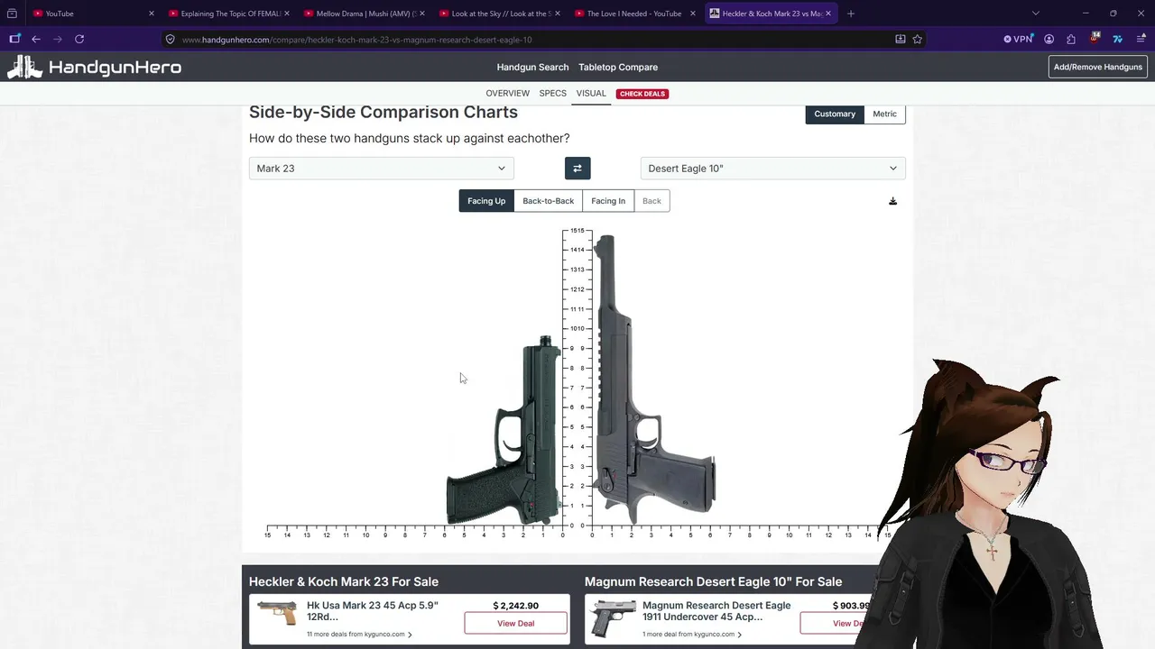This screenshot has width=1155, height=649.
Task: Open the browser account profile
Action: tap(1049, 40)
